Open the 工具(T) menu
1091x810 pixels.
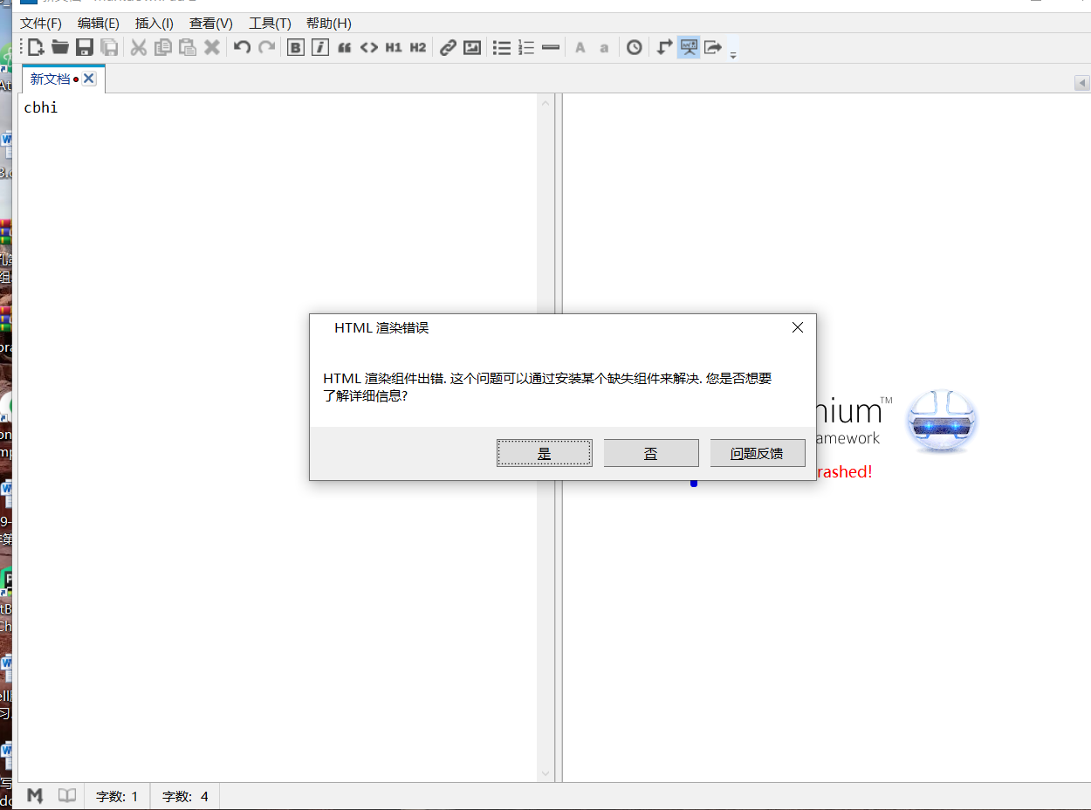tap(270, 24)
